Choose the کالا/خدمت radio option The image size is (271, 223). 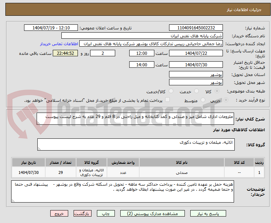click(x=171, y=91)
